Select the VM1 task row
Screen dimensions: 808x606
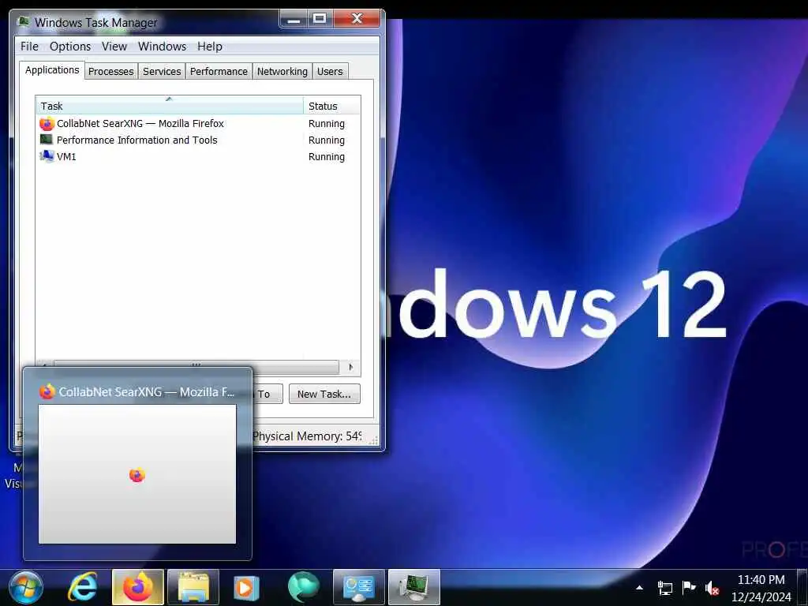198,157
